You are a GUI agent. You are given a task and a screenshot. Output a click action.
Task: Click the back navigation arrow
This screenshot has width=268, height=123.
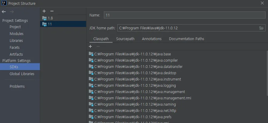coord(4,12)
